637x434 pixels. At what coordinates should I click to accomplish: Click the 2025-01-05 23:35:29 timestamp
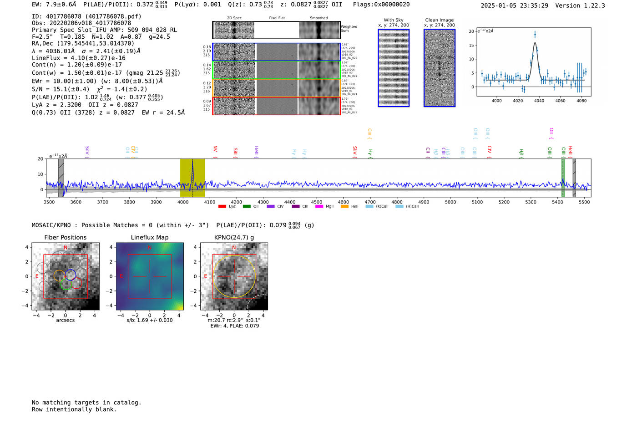coord(515,5)
